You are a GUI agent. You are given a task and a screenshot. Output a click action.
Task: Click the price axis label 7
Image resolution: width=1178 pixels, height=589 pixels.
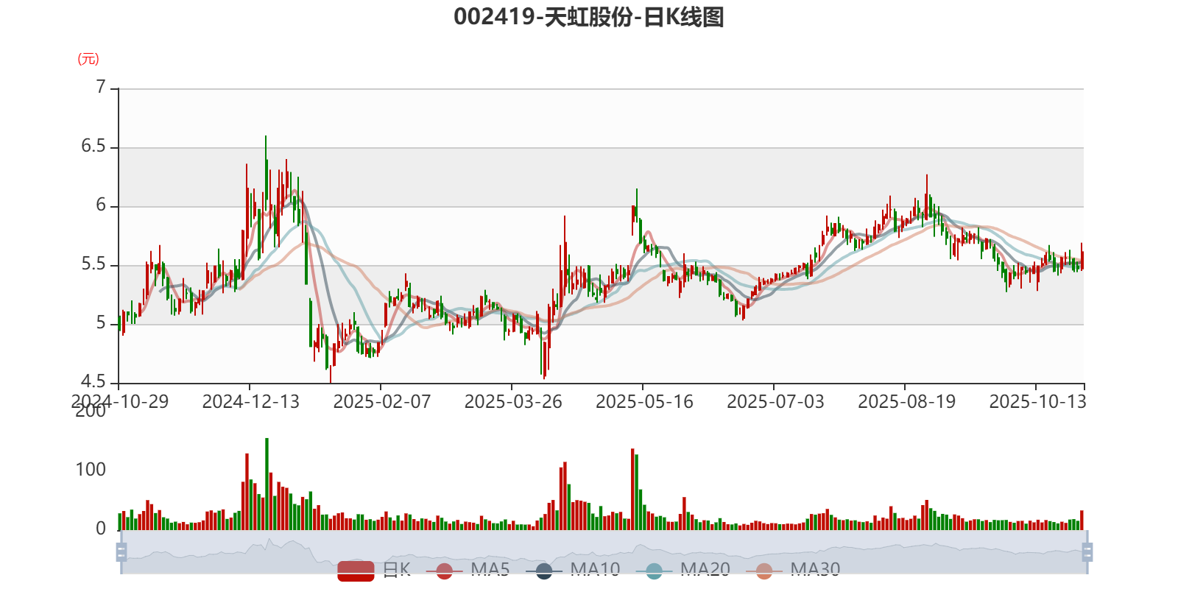tap(101, 88)
